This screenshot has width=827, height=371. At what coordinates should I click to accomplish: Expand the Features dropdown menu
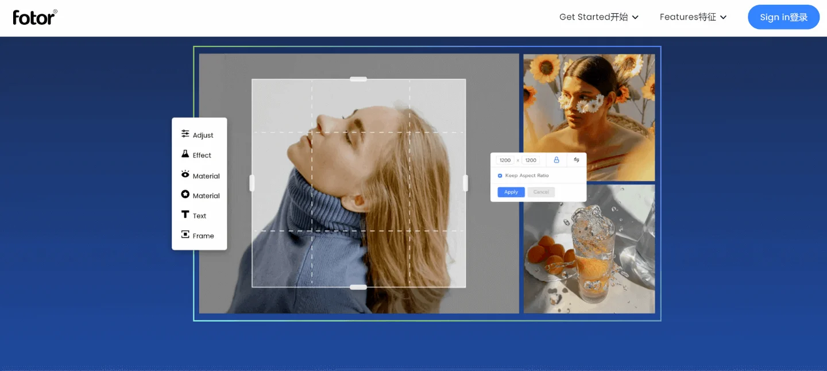pyautogui.click(x=693, y=17)
